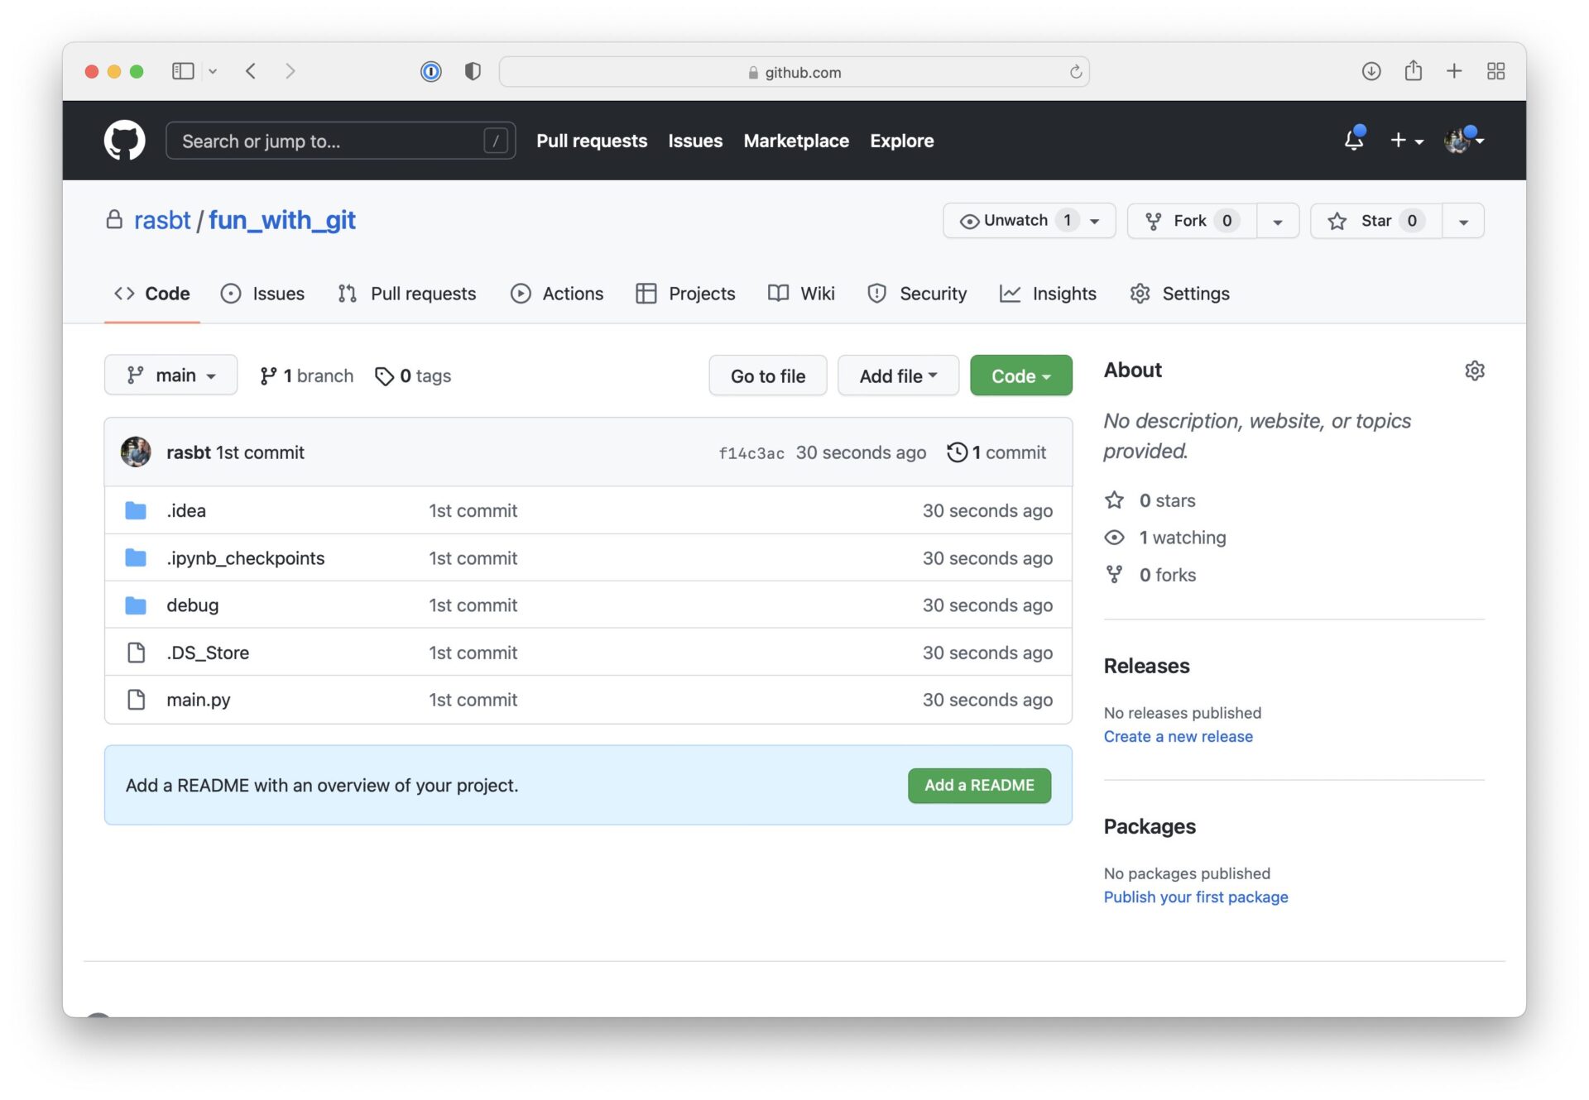Expand the Fork dropdown arrow
1589x1100 pixels.
coord(1278,221)
